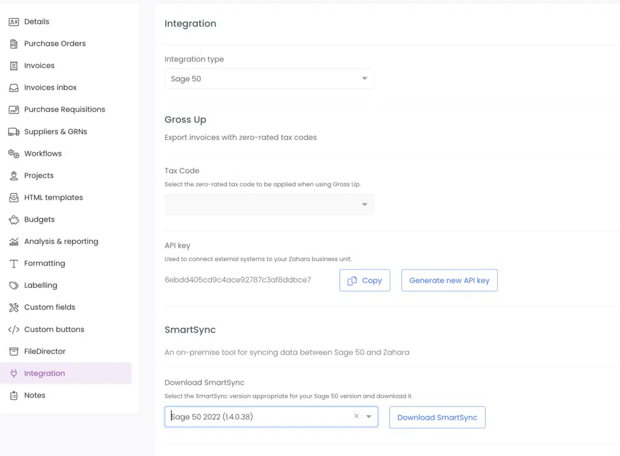The height and width of the screenshot is (456, 620).
Task: Click the FileDirector archive box icon
Action: click(x=14, y=352)
